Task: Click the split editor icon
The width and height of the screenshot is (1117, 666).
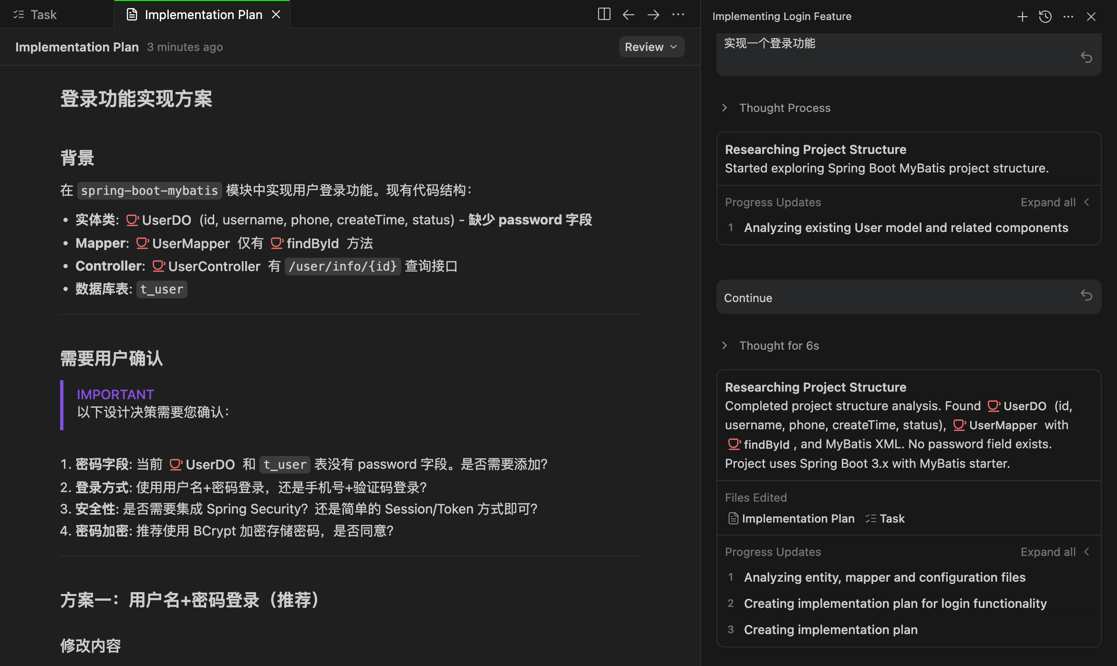Action: [604, 14]
